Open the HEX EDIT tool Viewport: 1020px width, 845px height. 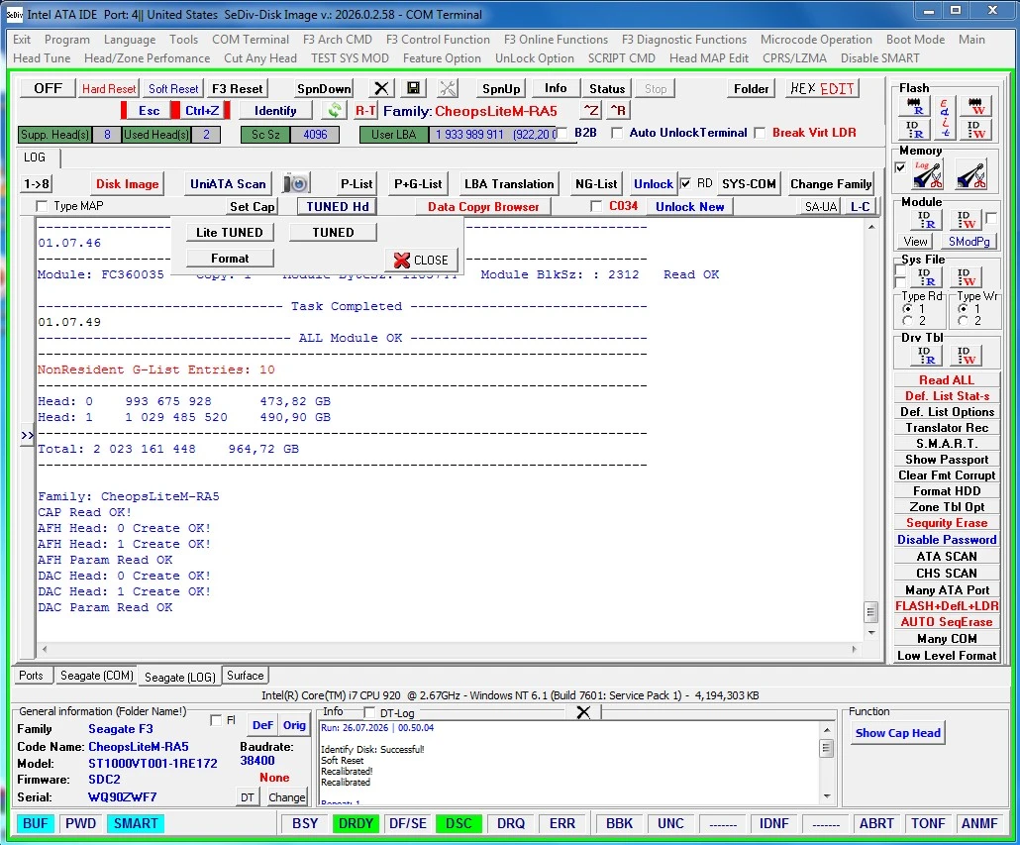tap(822, 88)
